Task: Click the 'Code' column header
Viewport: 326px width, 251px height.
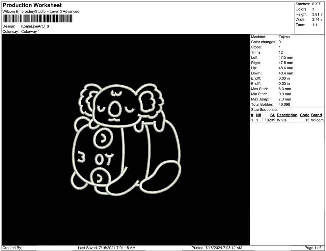Action: (x=304, y=115)
